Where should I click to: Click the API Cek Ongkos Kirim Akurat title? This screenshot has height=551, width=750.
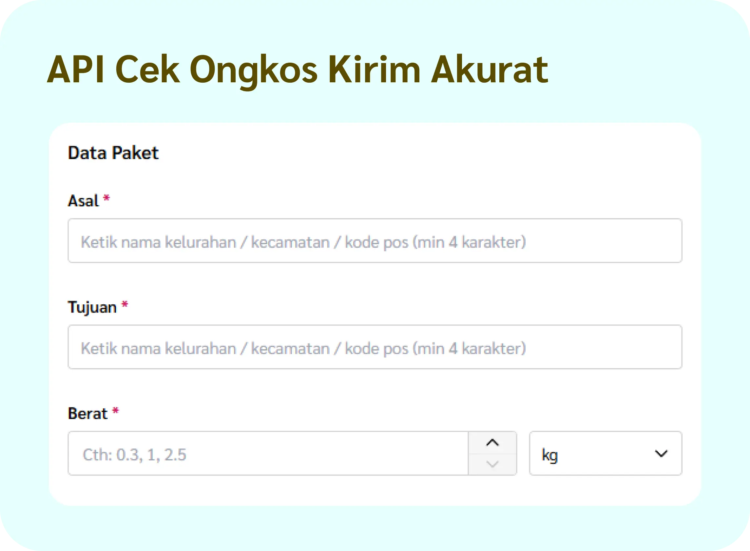click(x=298, y=70)
